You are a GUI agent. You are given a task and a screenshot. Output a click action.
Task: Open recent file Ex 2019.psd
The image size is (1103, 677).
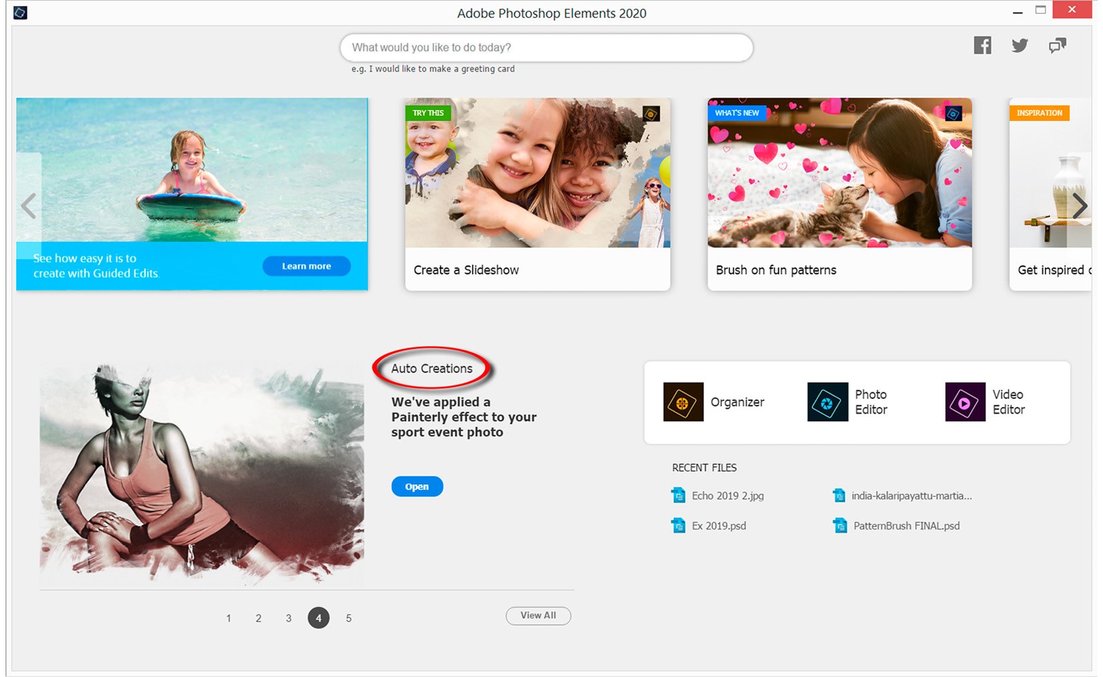tap(719, 525)
